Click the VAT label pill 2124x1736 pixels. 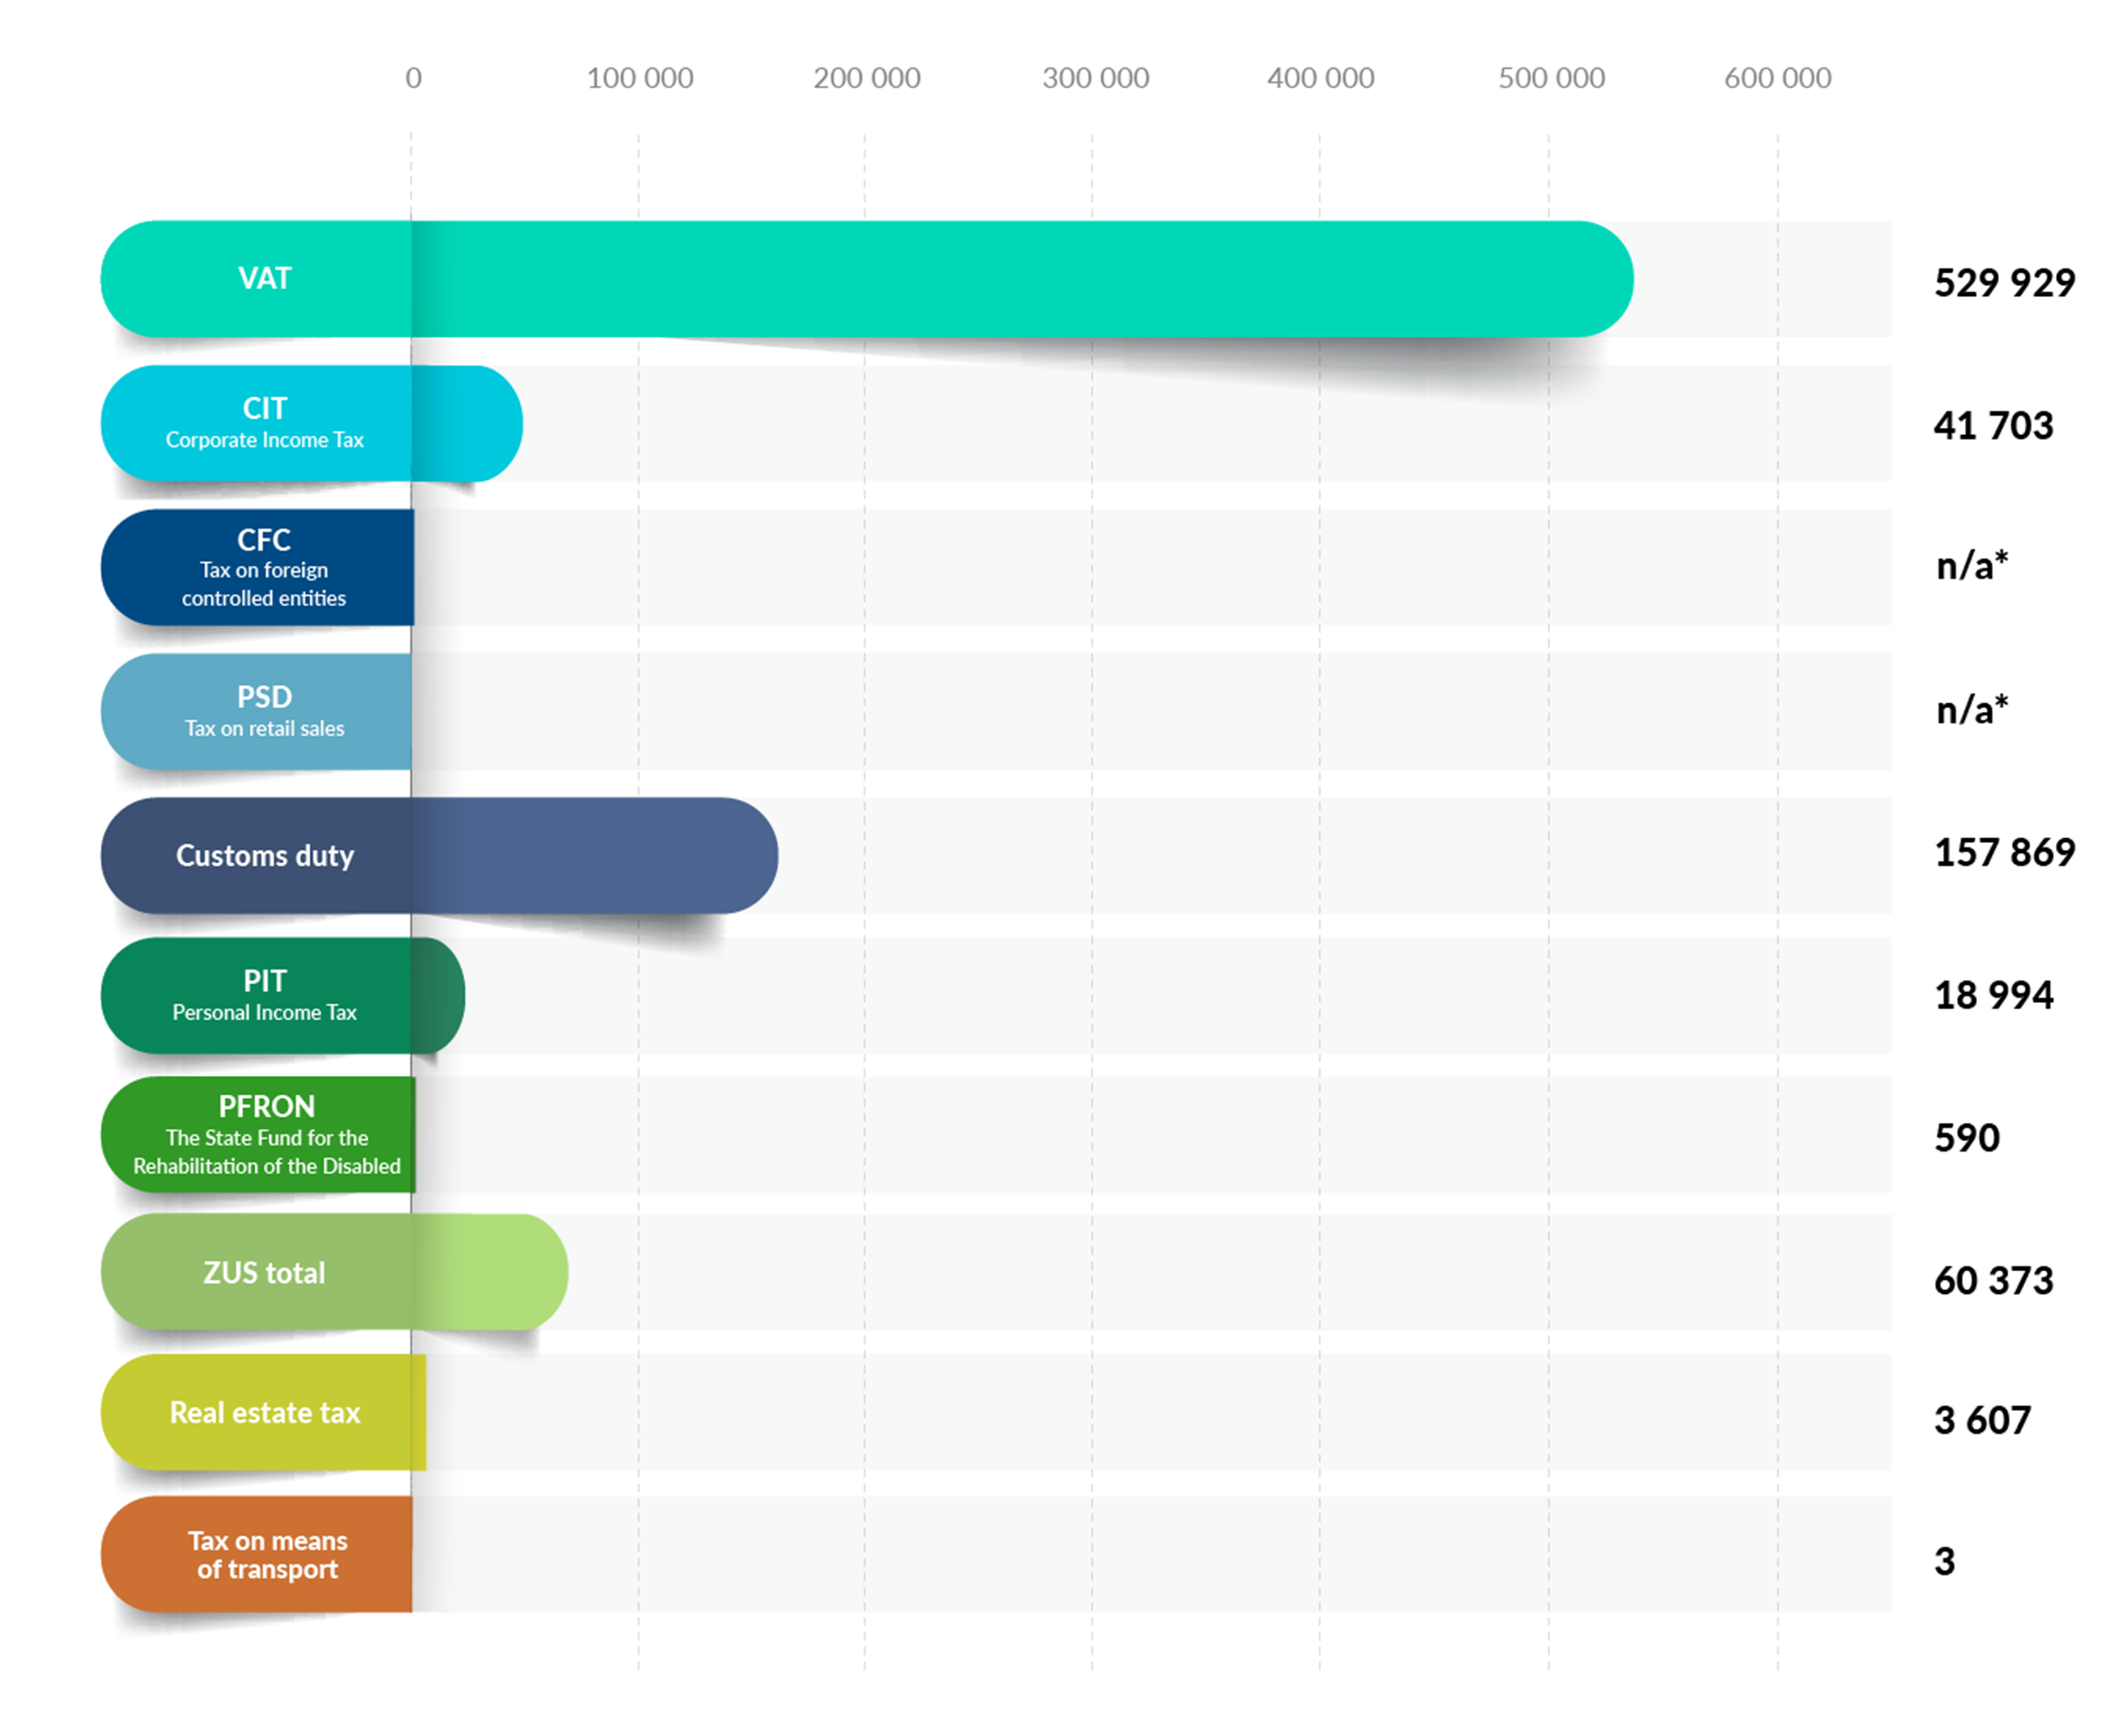click(x=256, y=279)
